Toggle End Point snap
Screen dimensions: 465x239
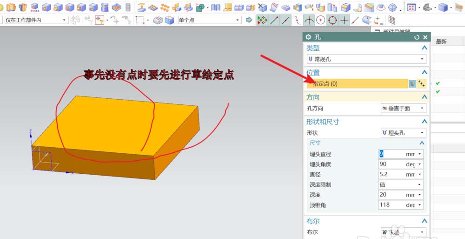point(274,20)
